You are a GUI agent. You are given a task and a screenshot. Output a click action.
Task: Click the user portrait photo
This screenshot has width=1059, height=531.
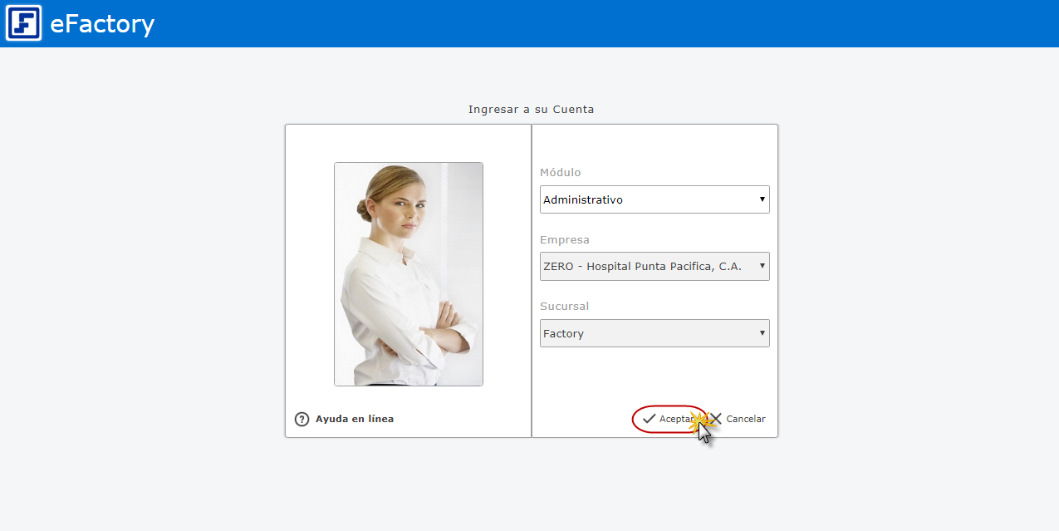coord(408,273)
